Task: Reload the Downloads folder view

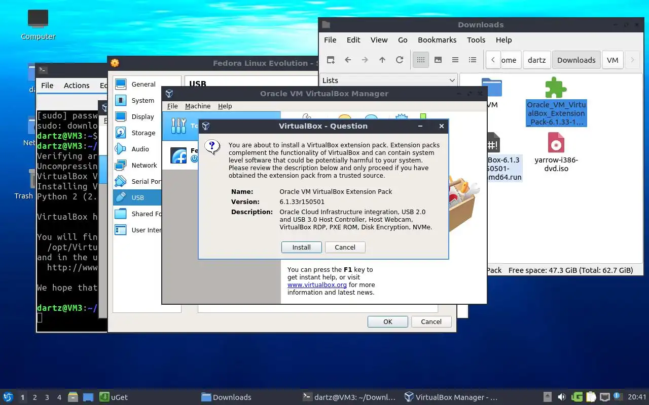Action: pyautogui.click(x=400, y=60)
